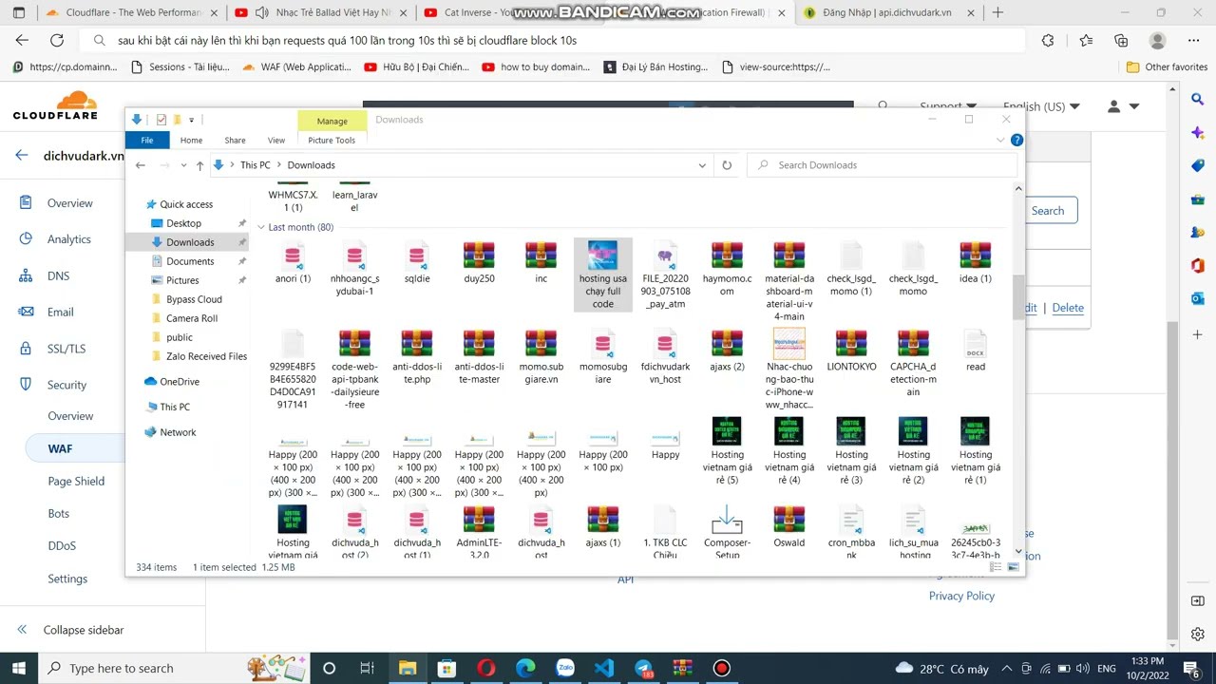Open Opera browser from the taskbar
The image size is (1216, 684).
coord(486,668)
